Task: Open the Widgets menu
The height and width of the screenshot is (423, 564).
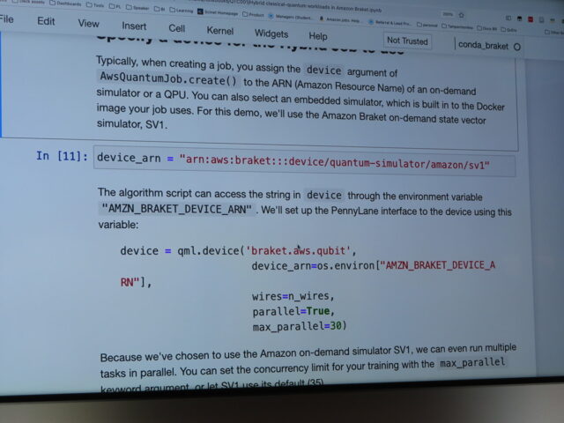Action: point(271,33)
